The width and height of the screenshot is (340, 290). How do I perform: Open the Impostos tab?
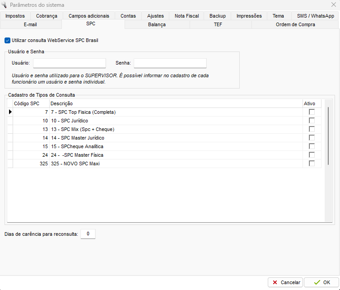(15, 16)
